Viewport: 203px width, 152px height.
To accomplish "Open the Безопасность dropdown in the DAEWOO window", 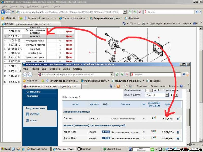I will pos(172,24).
